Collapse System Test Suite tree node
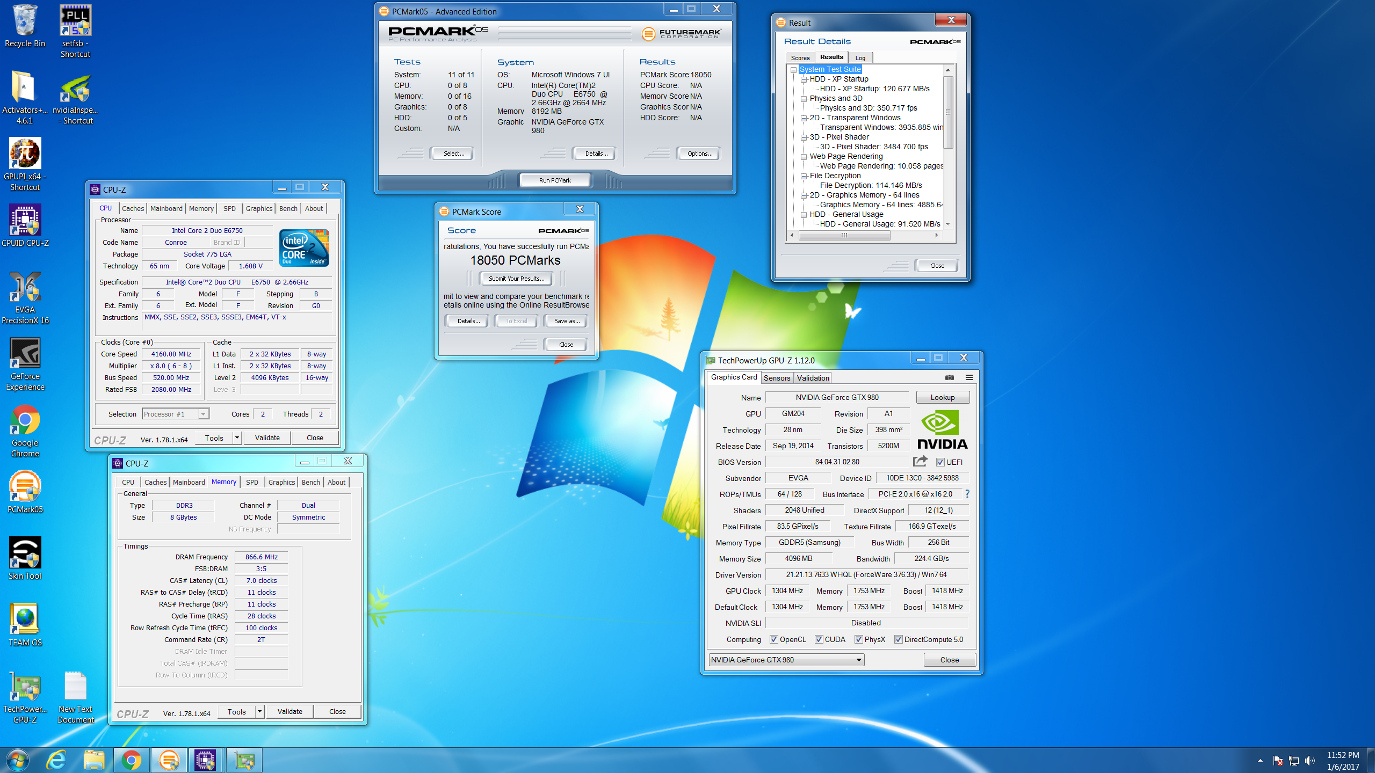The width and height of the screenshot is (1375, 773). click(x=794, y=70)
